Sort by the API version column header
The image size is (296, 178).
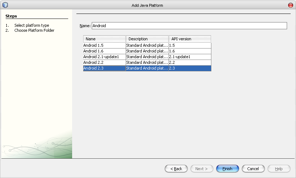tap(190, 39)
